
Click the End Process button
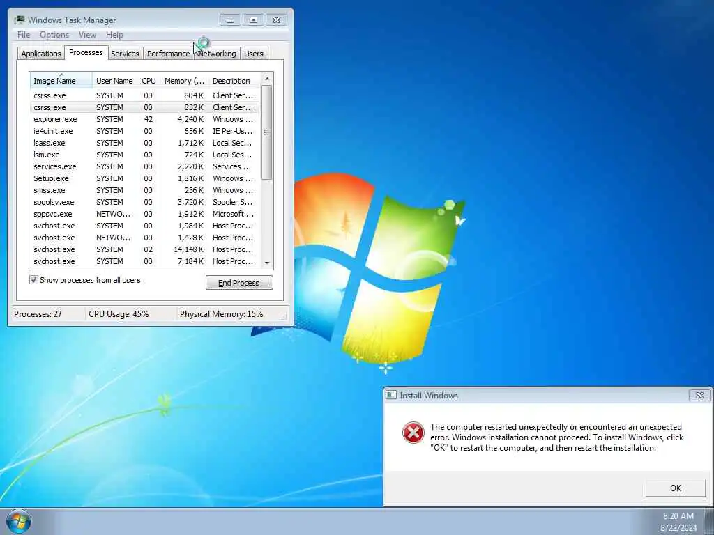[239, 283]
